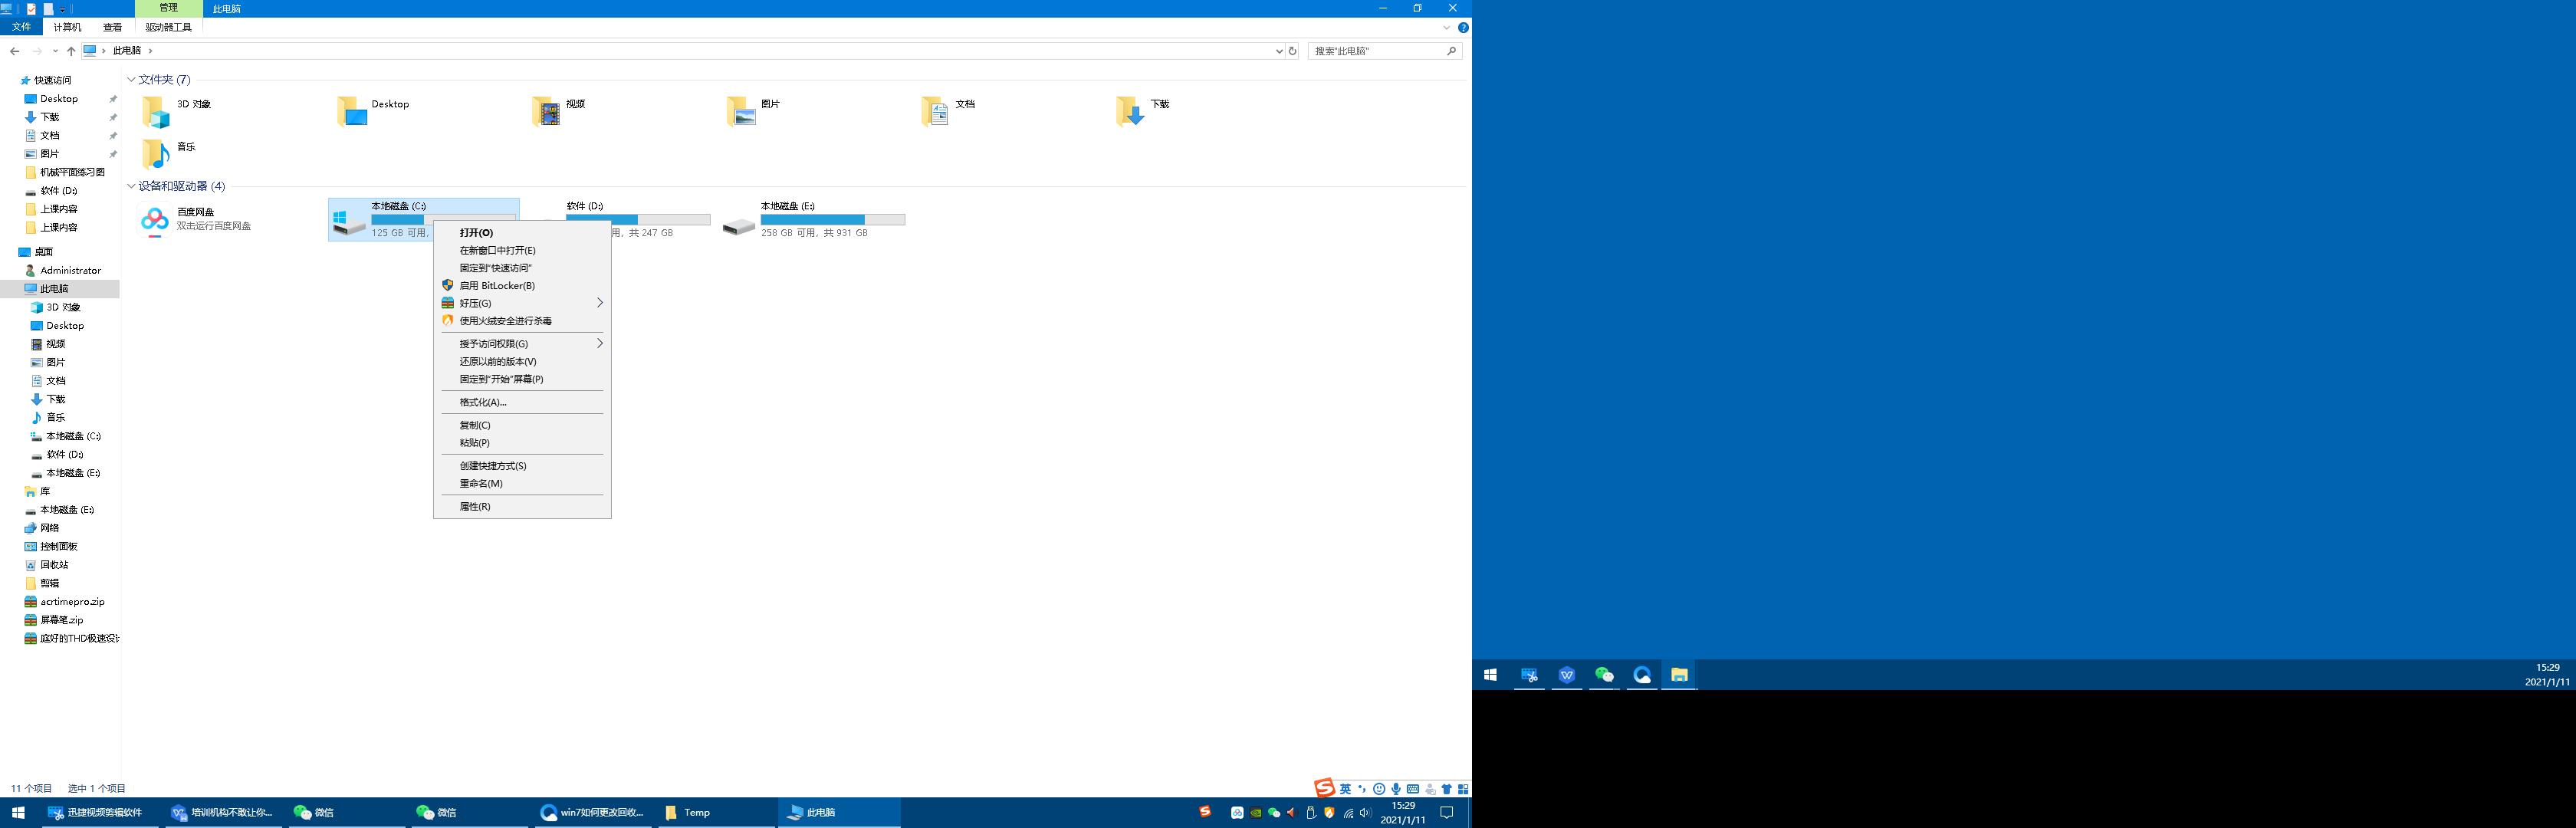This screenshot has height=828, width=2576.
Task: Expand the 好压(G) submenu arrow
Action: click(x=599, y=303)
